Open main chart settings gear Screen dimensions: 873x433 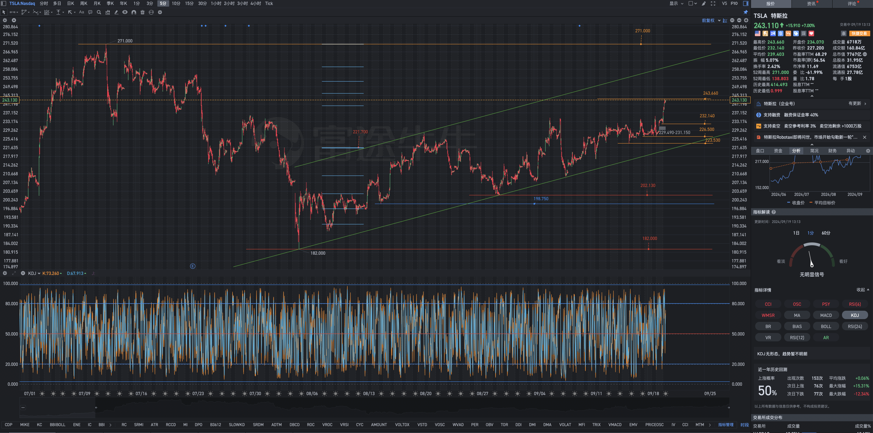5,20
